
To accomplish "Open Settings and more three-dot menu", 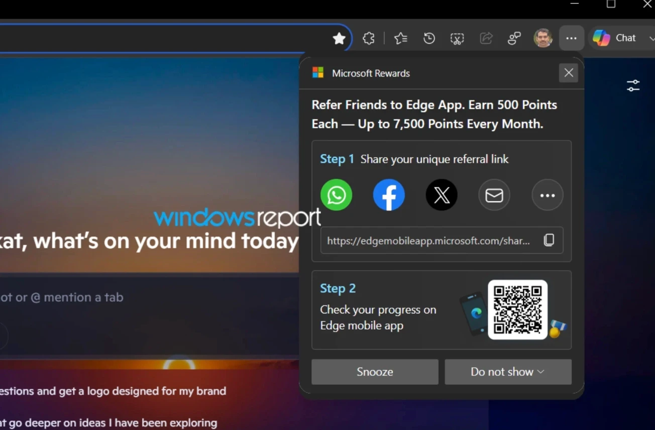I will (x=571, y=38).
